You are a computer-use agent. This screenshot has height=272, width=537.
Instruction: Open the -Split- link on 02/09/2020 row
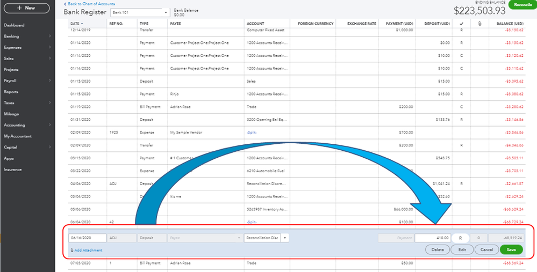click(252, 133)
